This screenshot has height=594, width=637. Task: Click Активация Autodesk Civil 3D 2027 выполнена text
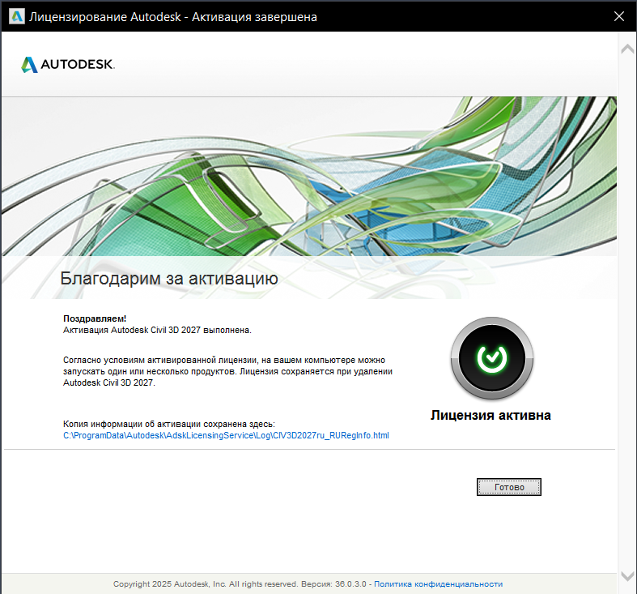point(157,330)
